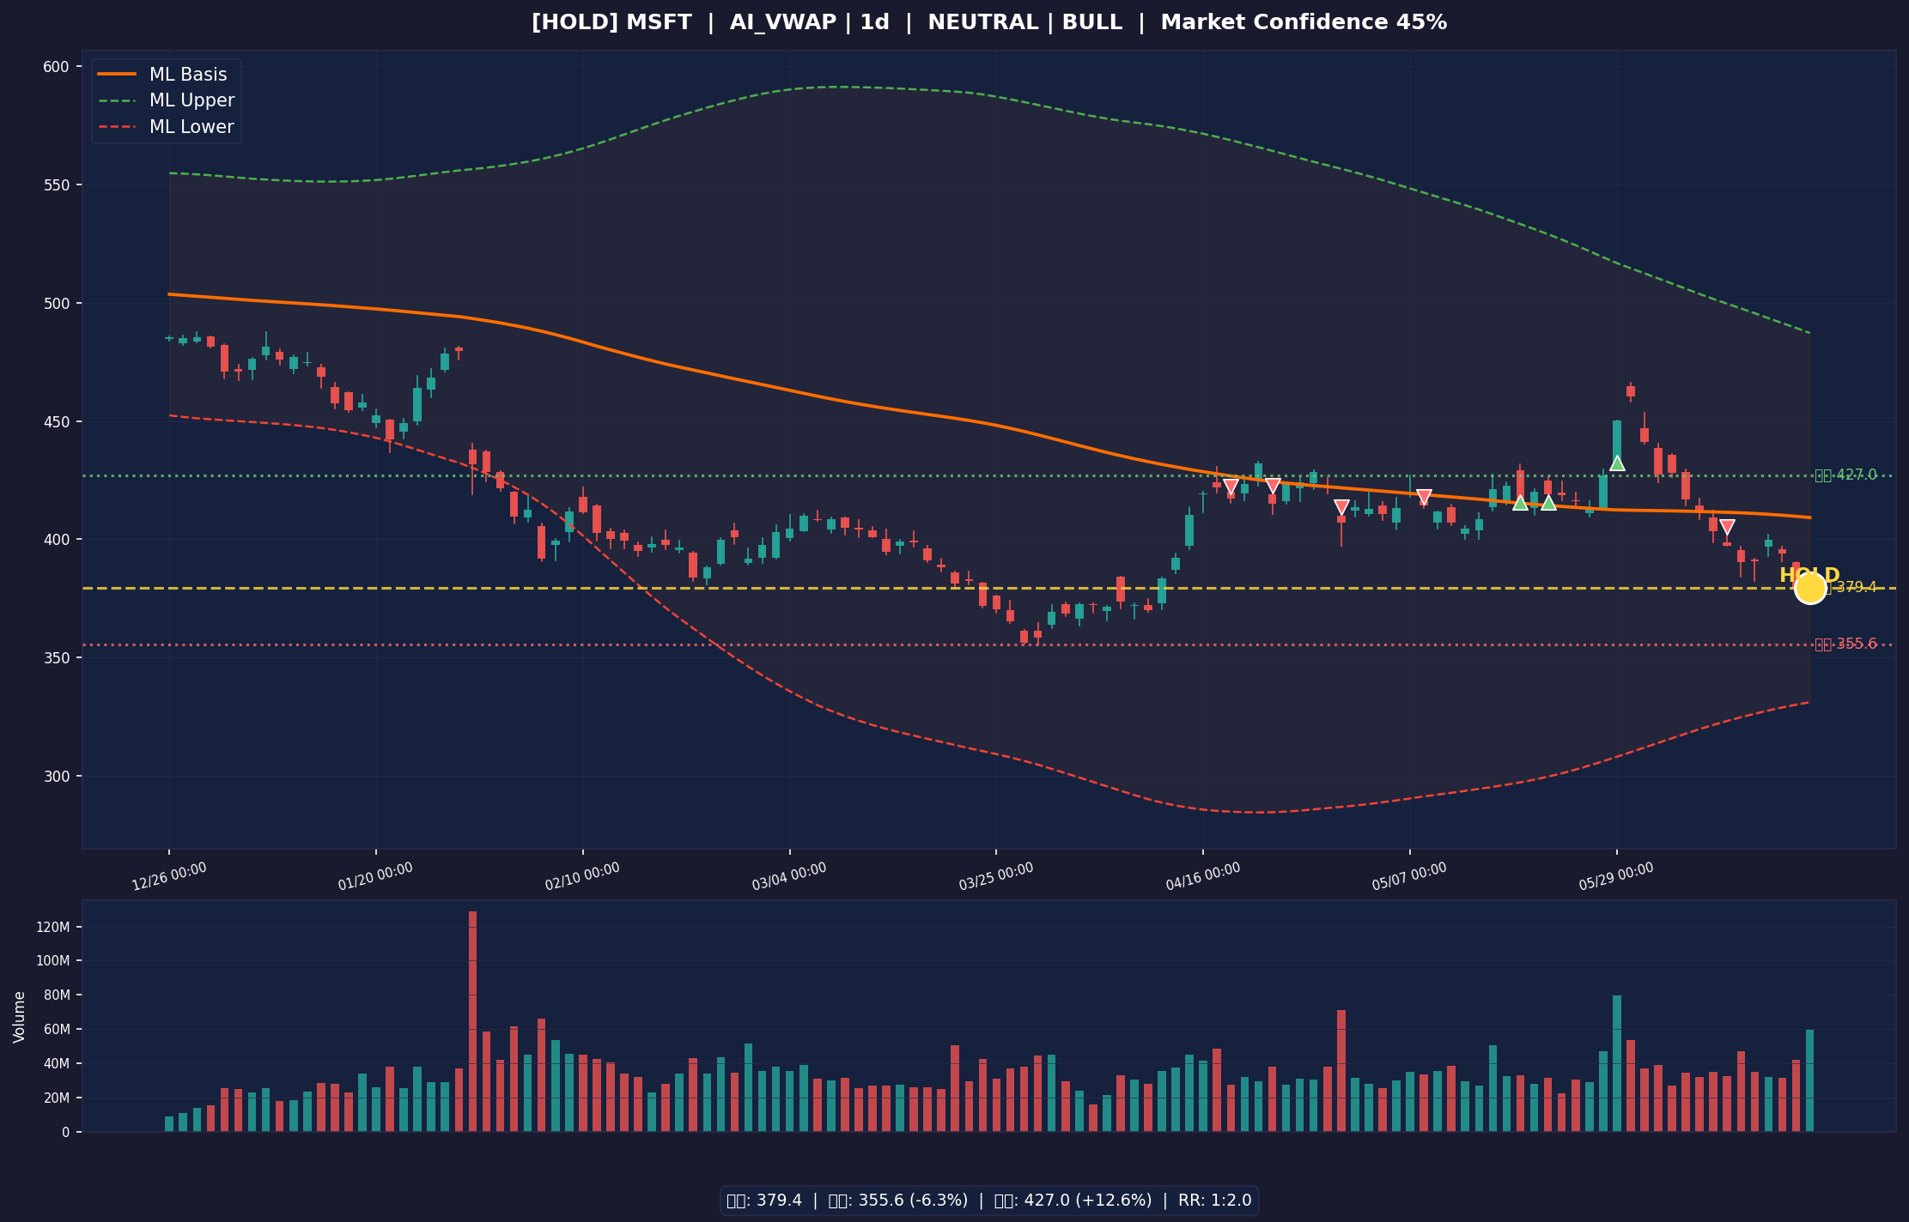Screen dimensions: 1909x1222
Task: Click the yellow HOLD circle marker
Action: point(1809,588)
